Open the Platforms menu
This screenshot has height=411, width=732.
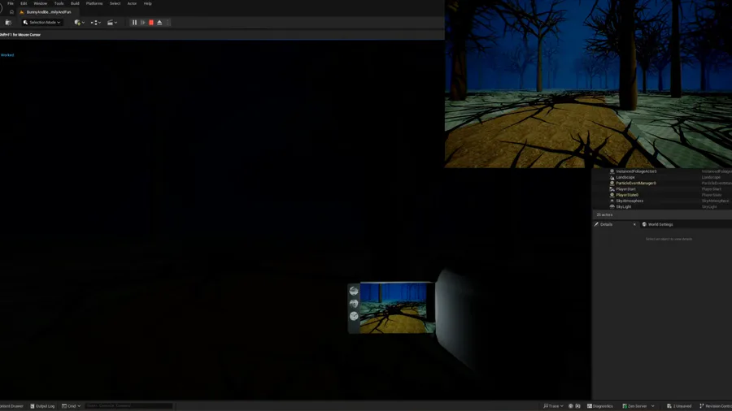pos(94,3)
